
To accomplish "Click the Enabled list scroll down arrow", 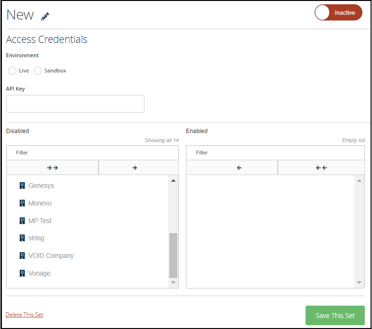I will (x=359, y=282).
